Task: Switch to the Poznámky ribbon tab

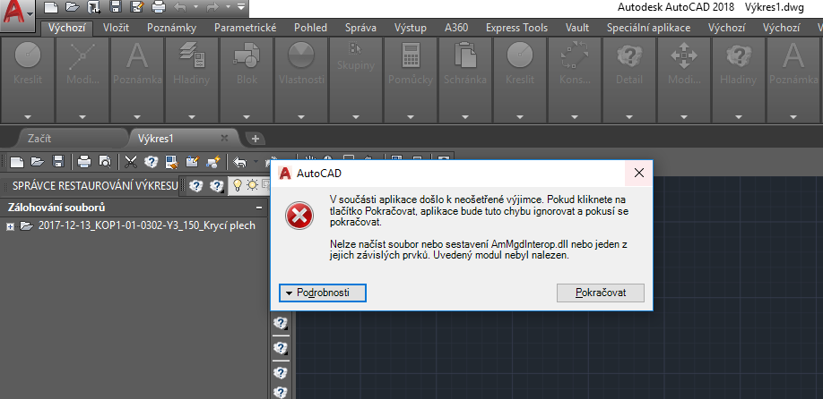Action: [171, 28]
